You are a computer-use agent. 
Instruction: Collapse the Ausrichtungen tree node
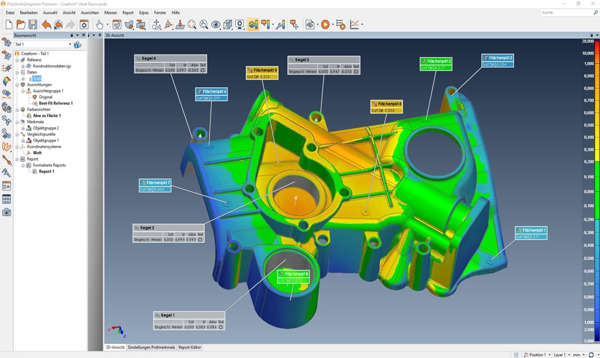pos(17,85)
